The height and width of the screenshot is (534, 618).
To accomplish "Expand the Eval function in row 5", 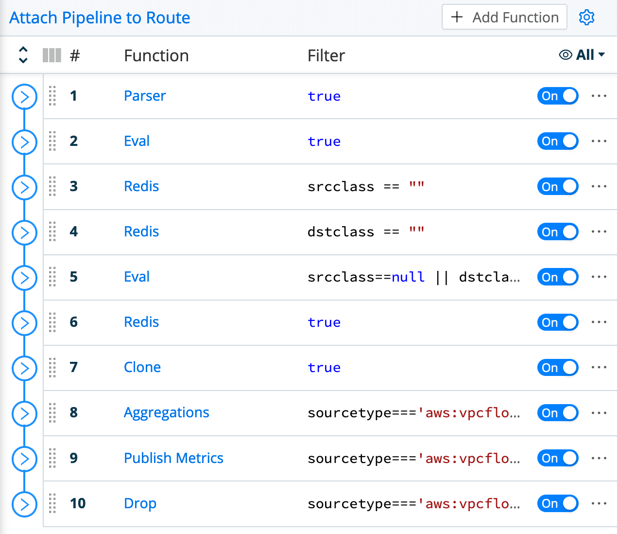I will (x=24, y=278).
